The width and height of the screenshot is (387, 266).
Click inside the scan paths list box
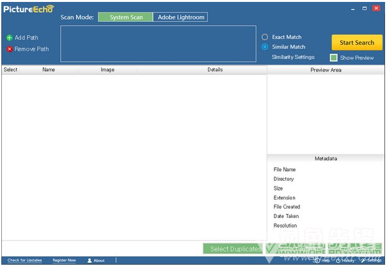pos(158,44)
